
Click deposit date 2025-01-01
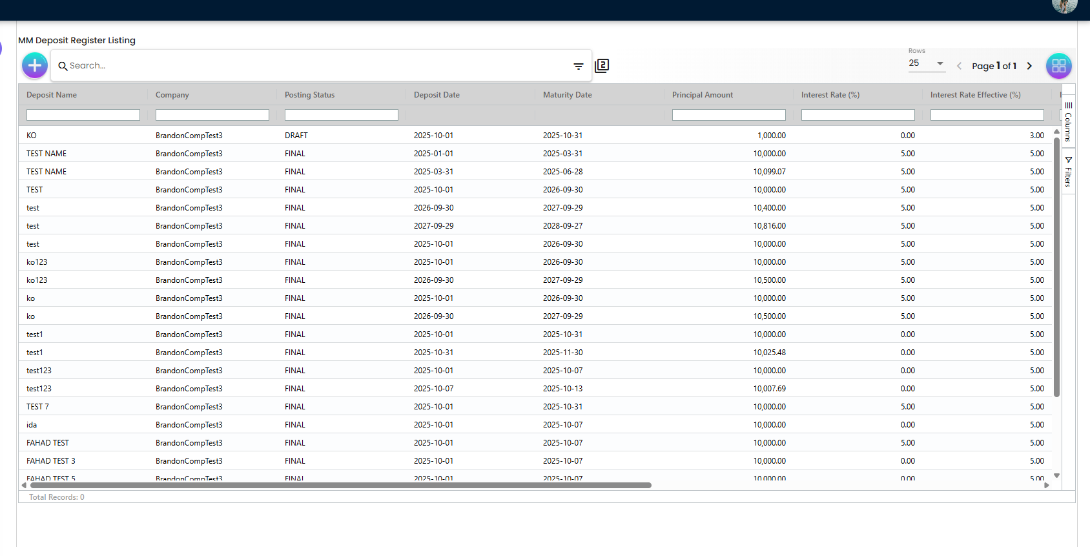(x=434, y=154)
